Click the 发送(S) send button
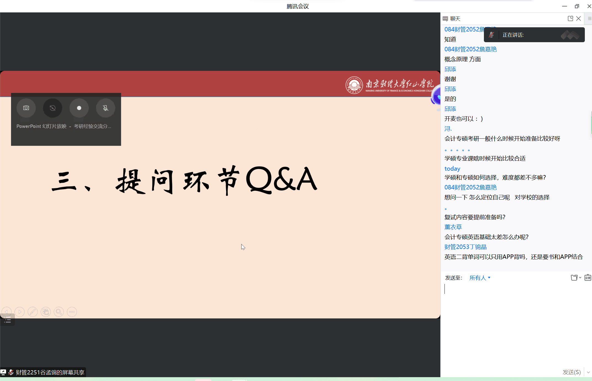Image resolution: width=592 pixels, height=381 pixels. (x=572, y=372)
